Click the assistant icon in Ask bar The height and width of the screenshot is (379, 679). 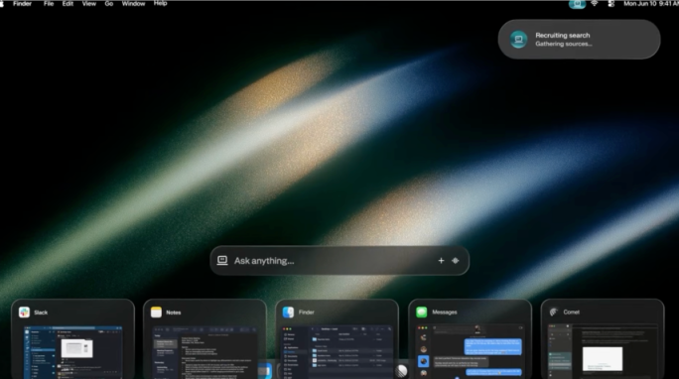(x=222, y=260)
